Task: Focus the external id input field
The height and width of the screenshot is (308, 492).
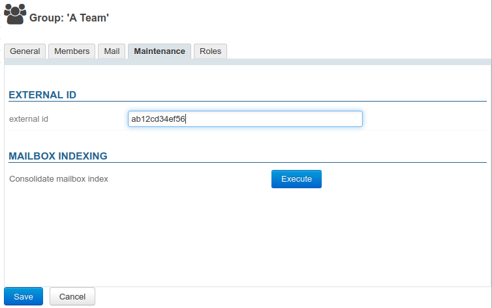Action: coord(245,119)
